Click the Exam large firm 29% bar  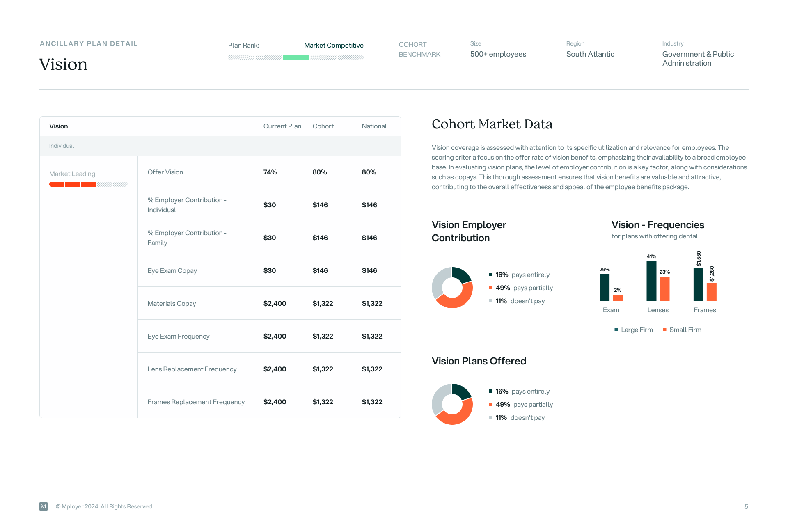pos(604,287)
